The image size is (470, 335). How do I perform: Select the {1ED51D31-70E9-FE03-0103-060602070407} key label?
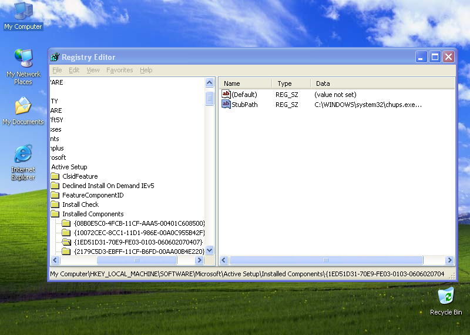(x=138, y=242)
